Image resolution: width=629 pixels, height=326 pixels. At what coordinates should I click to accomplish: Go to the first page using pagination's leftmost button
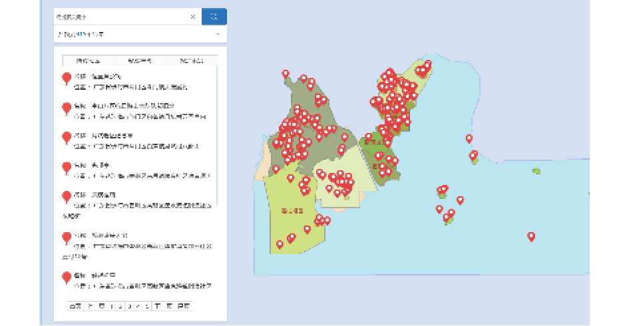tap(75, 306)
